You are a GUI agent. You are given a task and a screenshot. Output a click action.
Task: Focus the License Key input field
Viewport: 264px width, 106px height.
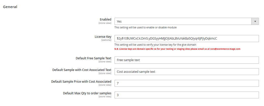pyautogui.click(x=186, y=39)
